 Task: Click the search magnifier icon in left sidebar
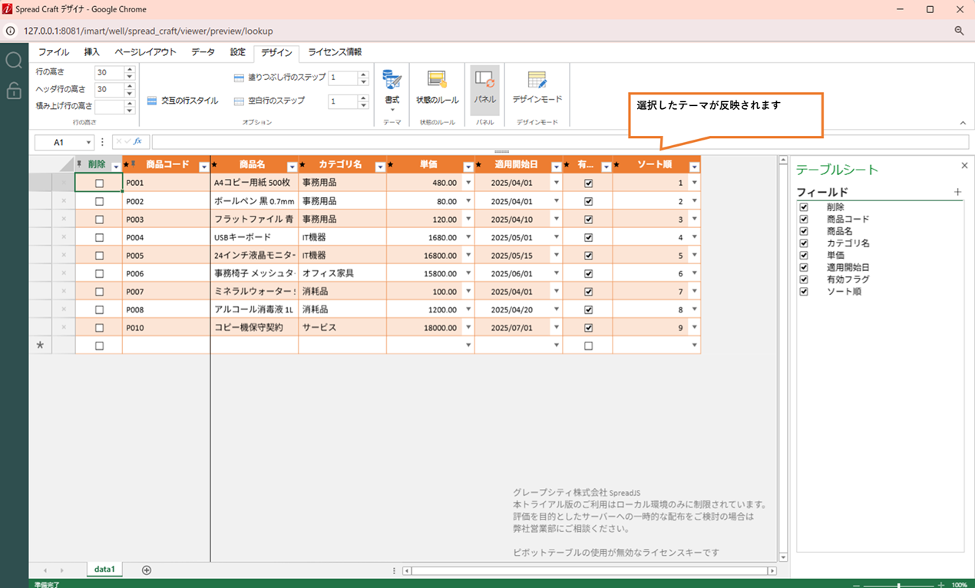coord(14,61)
